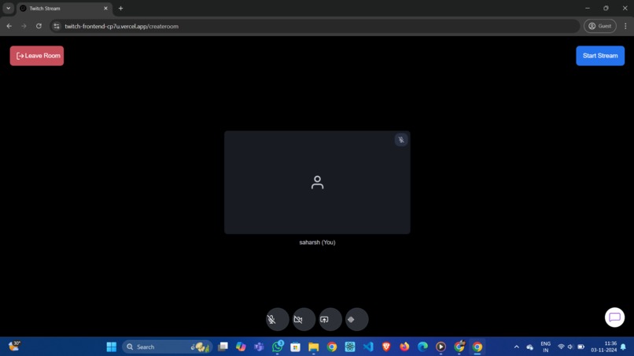Open a new browser tab
Screen dimensions: 634x356
(x=120, y=8)
